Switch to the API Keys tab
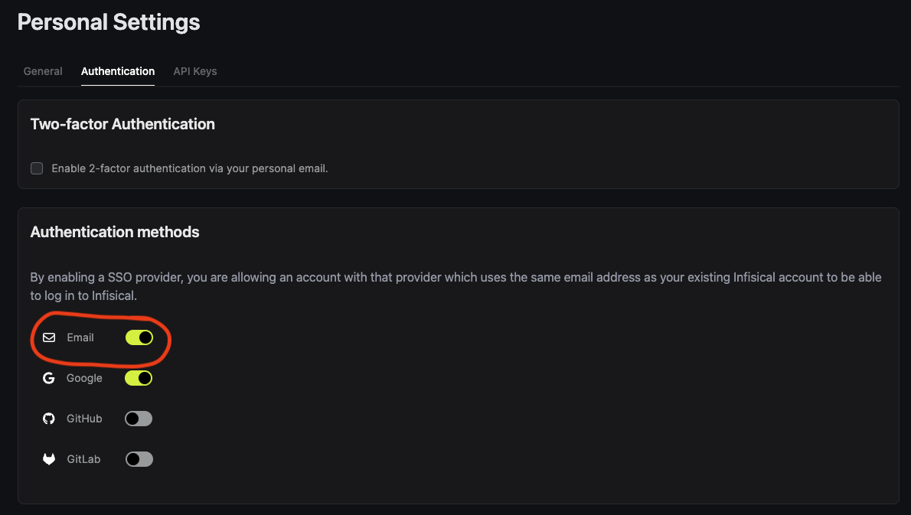911x515 pixels. point(195,71)
